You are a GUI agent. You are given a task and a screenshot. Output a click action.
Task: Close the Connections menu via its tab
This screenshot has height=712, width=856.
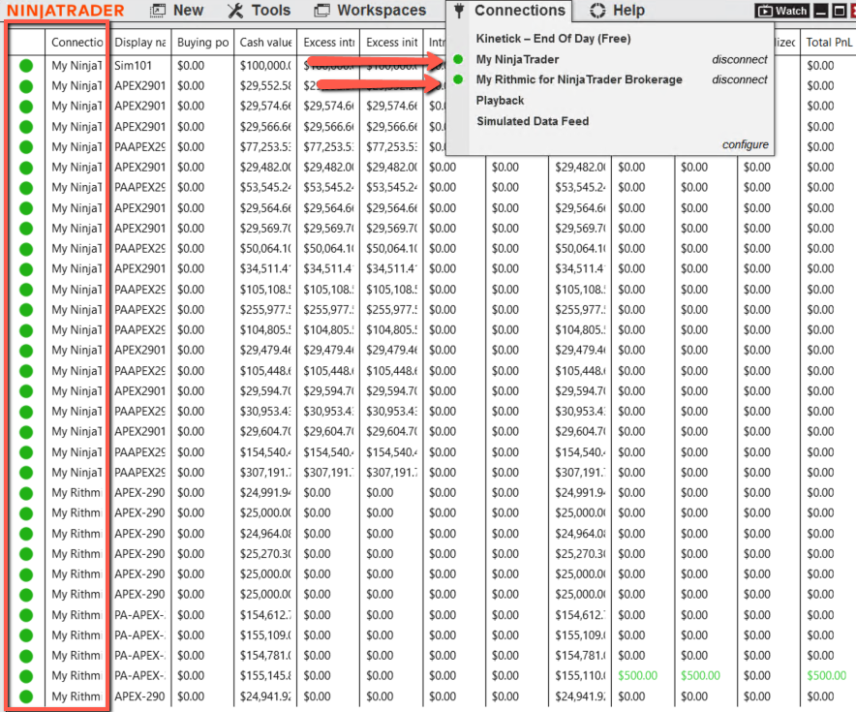click(509, 11)
